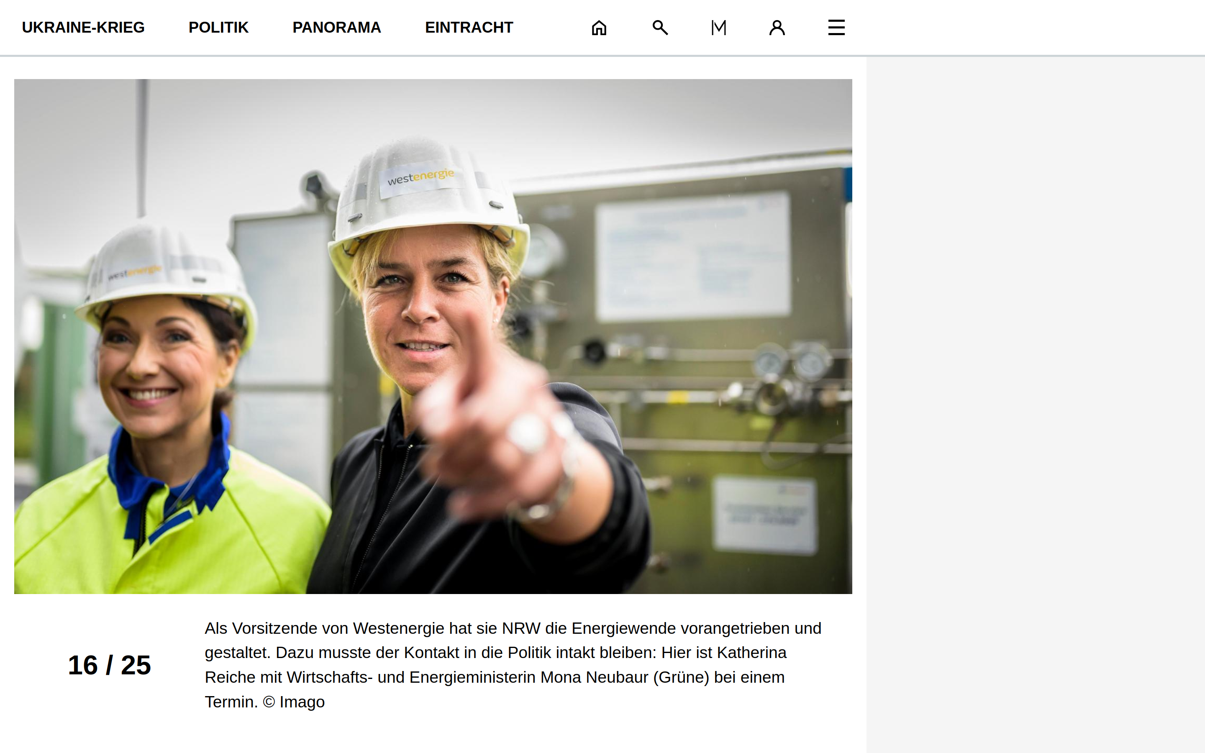
Task: Open the user account icon
Action: (x=777, y=27)
